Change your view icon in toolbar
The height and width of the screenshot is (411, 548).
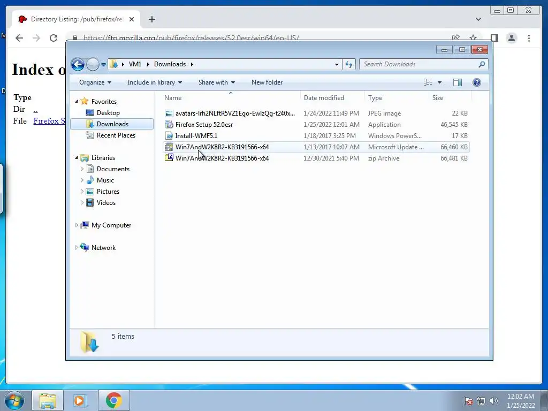(x=428, y=82)
